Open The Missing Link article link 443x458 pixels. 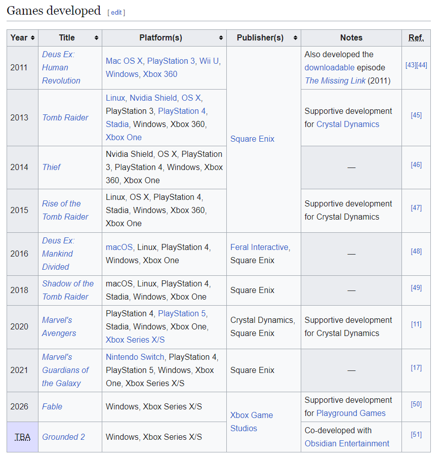[335, 80]
